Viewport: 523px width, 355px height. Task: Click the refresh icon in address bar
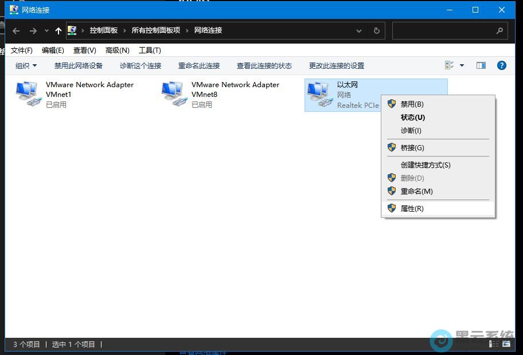pyautogui.click(x=377, y=31)
